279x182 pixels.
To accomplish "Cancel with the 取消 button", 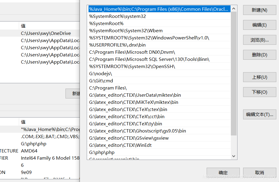I will click(x=260, y=172).
